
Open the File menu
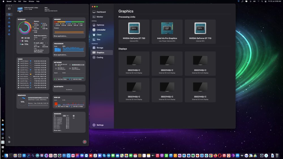point(15,1)
